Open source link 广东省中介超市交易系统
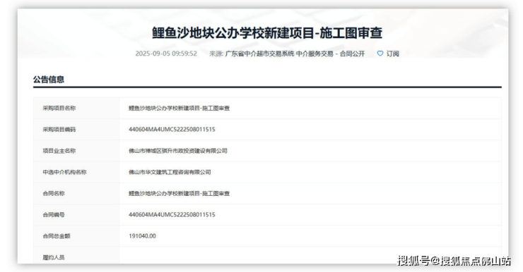Image resolution: width=523 pixels, height=272 pixels. [260, 54]
